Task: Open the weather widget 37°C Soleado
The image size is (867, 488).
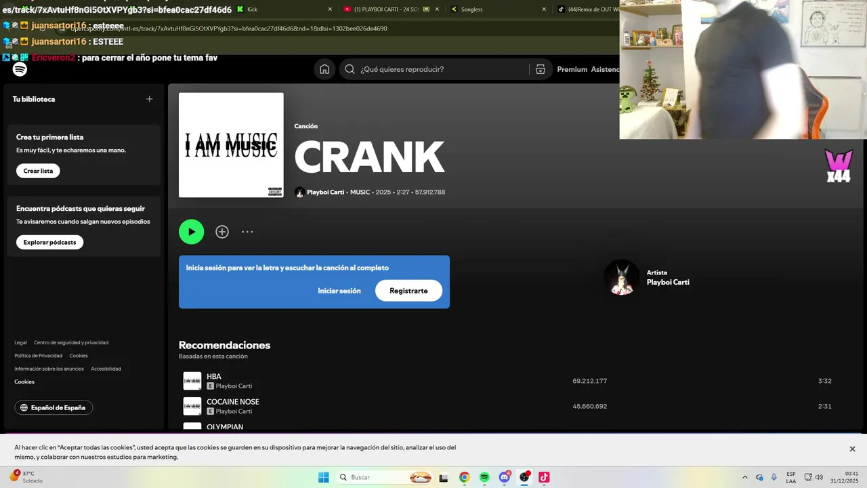Action: [26, 476]
